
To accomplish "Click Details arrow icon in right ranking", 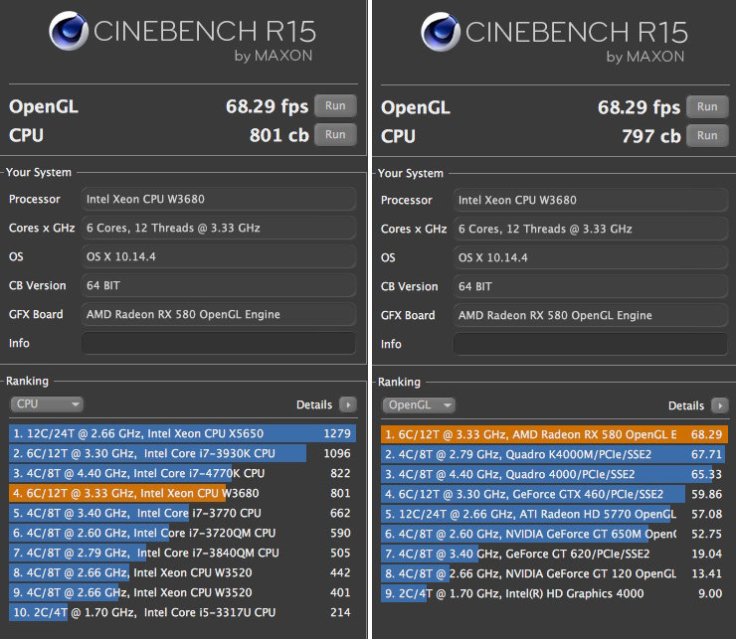I will [x=719, y=405].
